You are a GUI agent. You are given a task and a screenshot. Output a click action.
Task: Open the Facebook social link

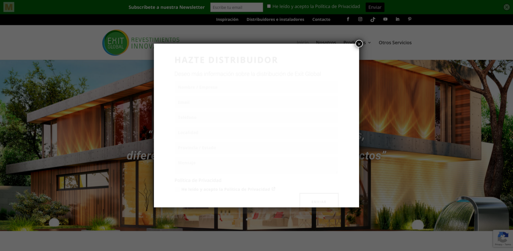pyautogui.click(x=348, y=19)
